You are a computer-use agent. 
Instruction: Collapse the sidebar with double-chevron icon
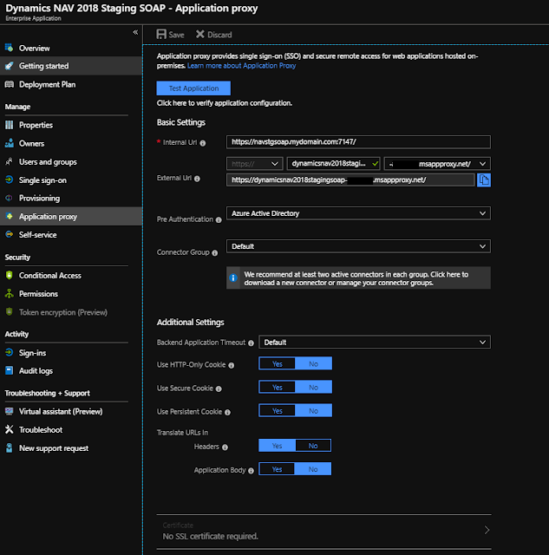point(135,33)
